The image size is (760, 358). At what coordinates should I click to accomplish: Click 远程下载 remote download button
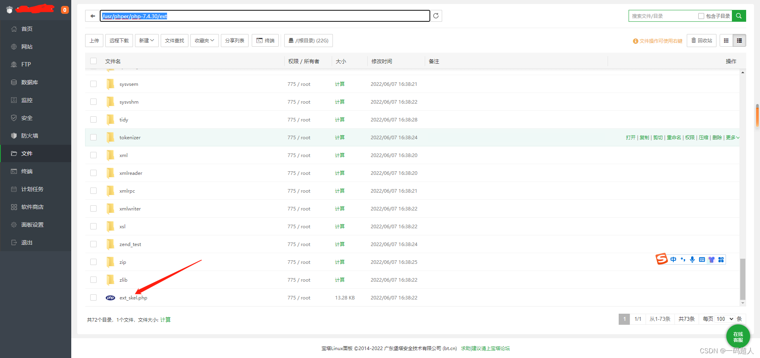click(x=119, y=40)
